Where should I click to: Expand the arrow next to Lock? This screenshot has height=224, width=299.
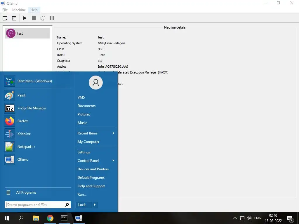pyautogui.click(x=95, y=205)
